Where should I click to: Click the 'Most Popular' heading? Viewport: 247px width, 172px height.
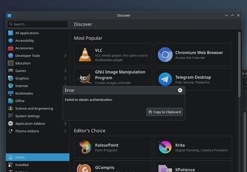[x=88, y=38]
